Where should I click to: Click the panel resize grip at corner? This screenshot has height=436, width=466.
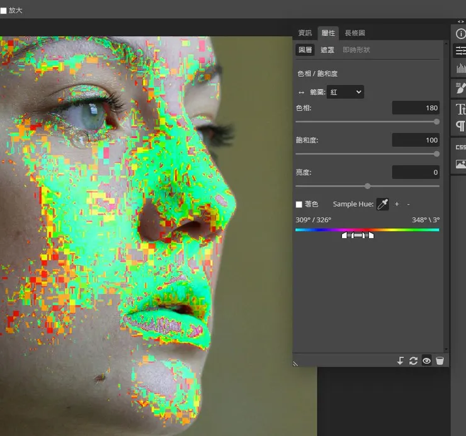pyautogui.click(x=295, y=364)
